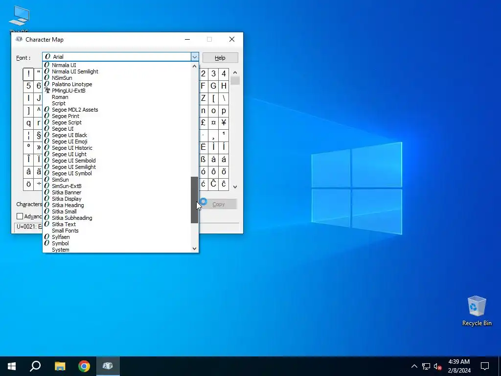The image size is (501, 376).
Task: Open network status tray icon
Action: [426, 366]
